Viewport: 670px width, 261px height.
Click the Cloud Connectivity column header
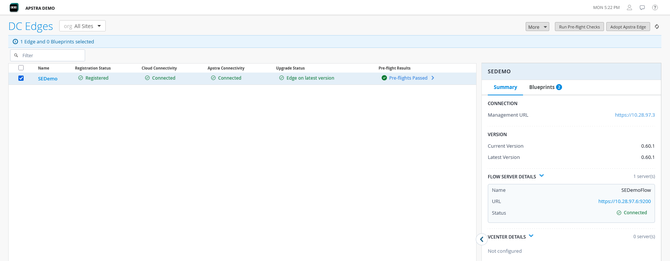[x=159, y=68]
